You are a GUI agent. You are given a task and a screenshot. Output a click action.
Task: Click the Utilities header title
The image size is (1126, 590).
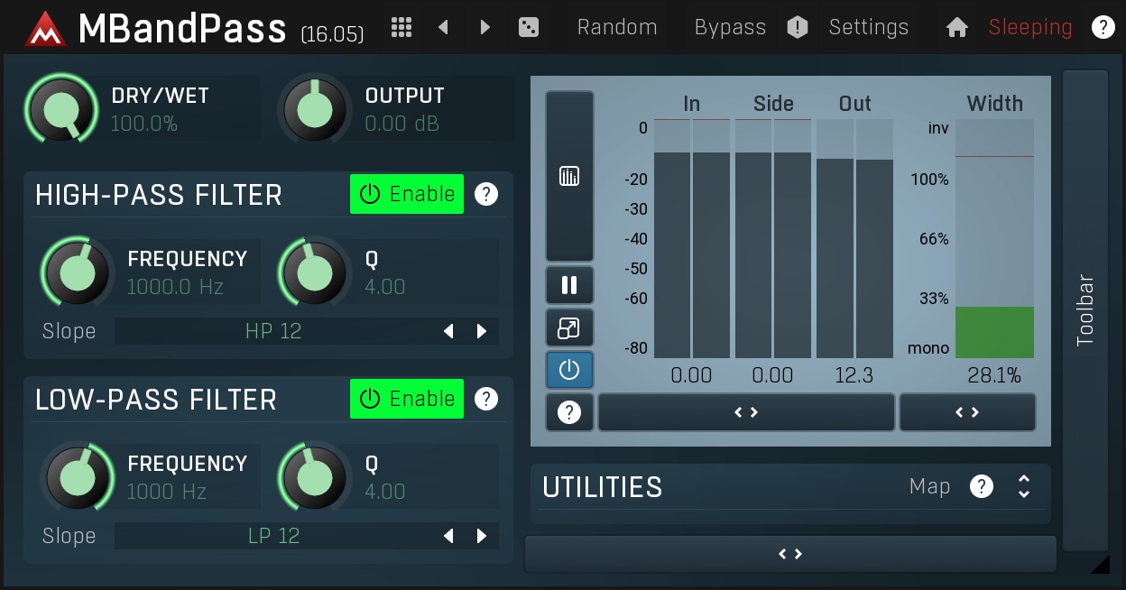pos(603,487)
